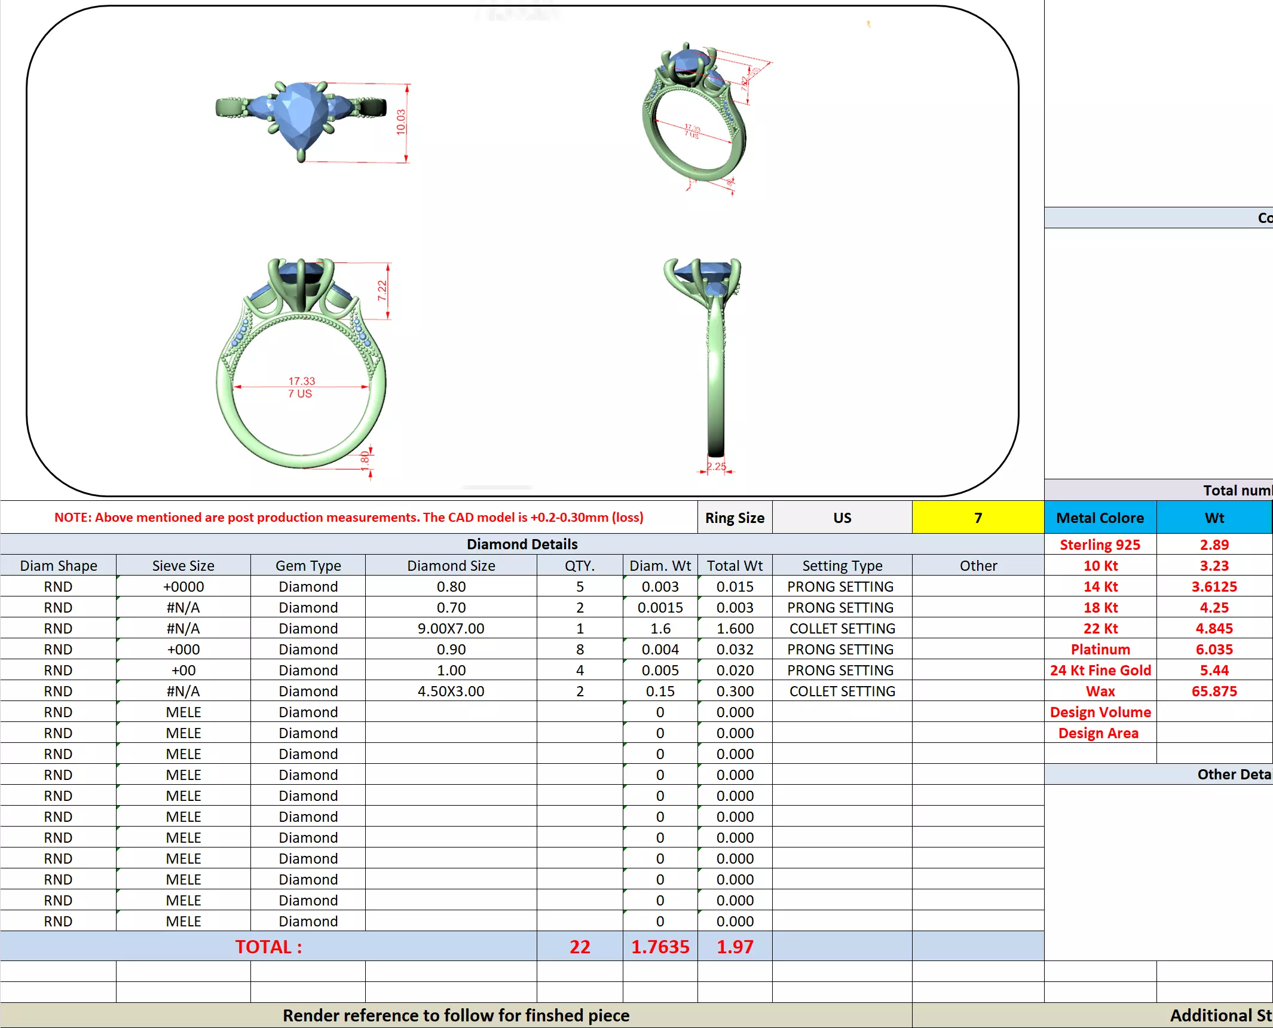The image size is (1273, 1028).
Task: Select the Metal Colore blue header
Action: pos(1100,518)
